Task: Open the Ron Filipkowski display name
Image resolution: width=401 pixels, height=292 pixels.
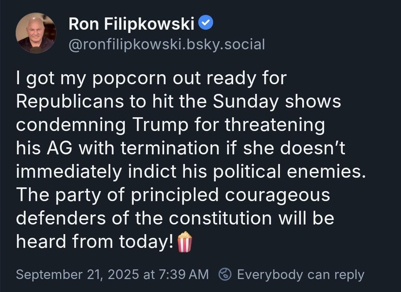Action: pyautogui.click(x=131, y=24)
